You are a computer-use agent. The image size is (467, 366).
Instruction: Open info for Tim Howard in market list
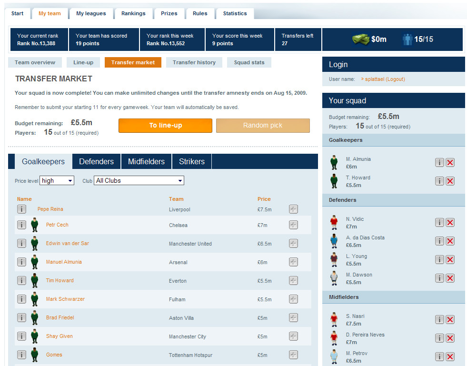(21, 280)
